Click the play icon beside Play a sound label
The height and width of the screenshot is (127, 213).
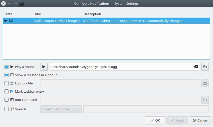click(12, 67)
